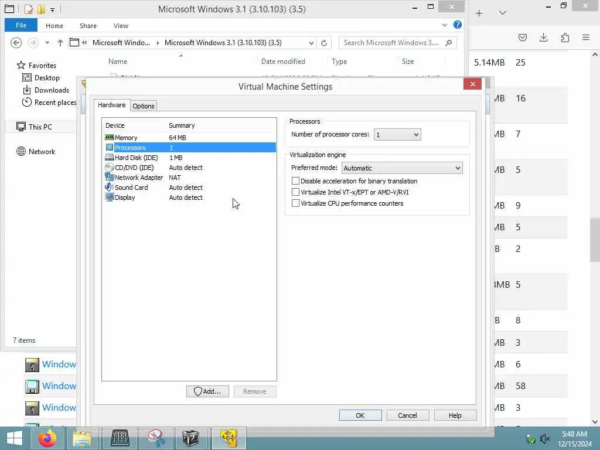This screenshot has height=450, width=600.
Task: Open the Firefox list all tabs chevron
Action: 503,13
